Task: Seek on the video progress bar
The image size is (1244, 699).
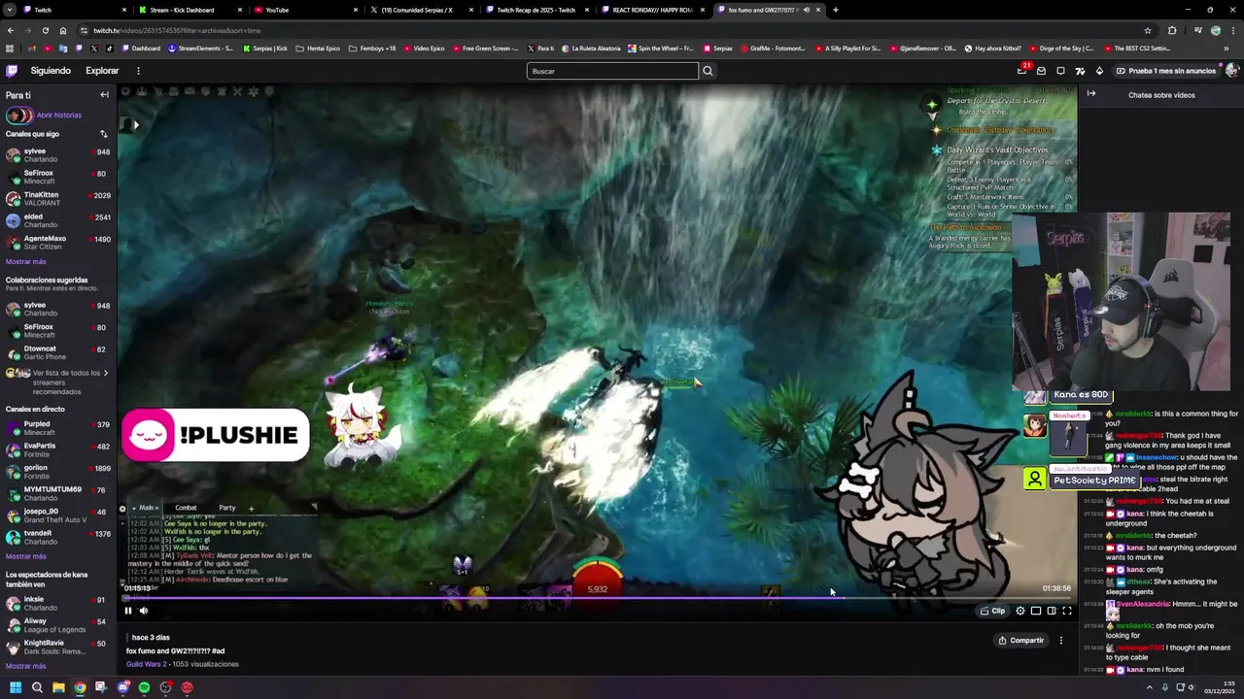Action: [598, 598]
